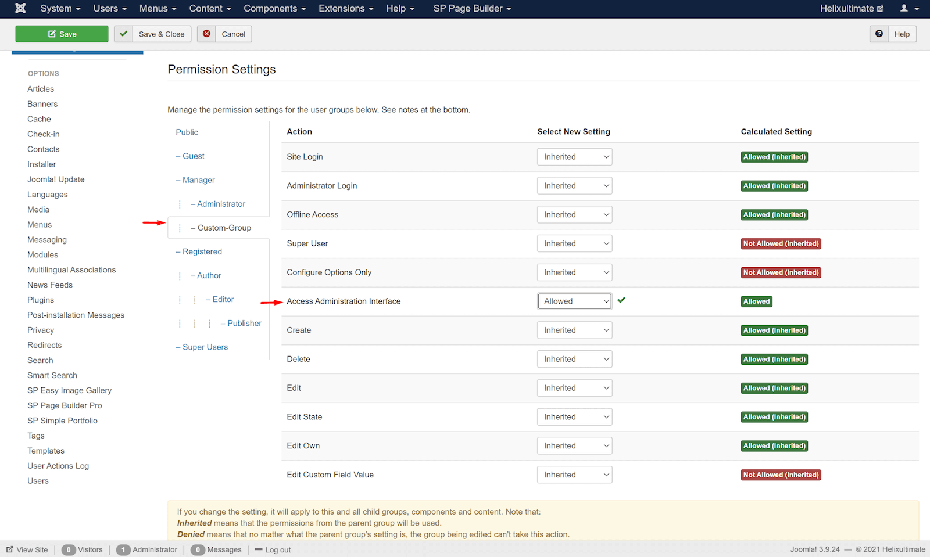Open Access Administration Interface setting dropdown

point(574,301)
